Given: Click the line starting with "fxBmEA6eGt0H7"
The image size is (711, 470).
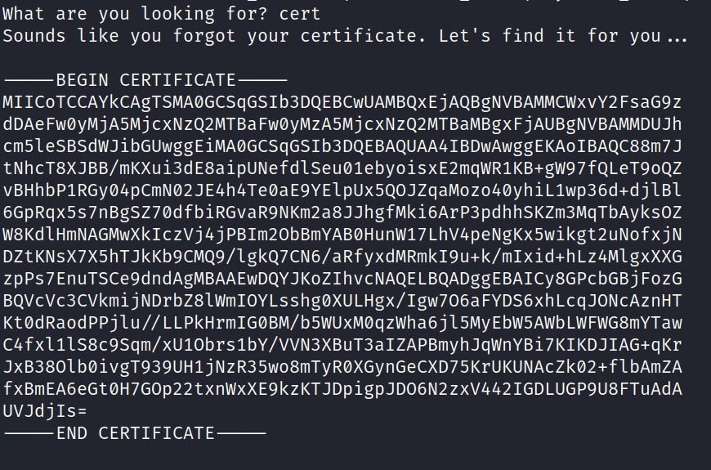Looking at the screenshot, I should [342, 389].
